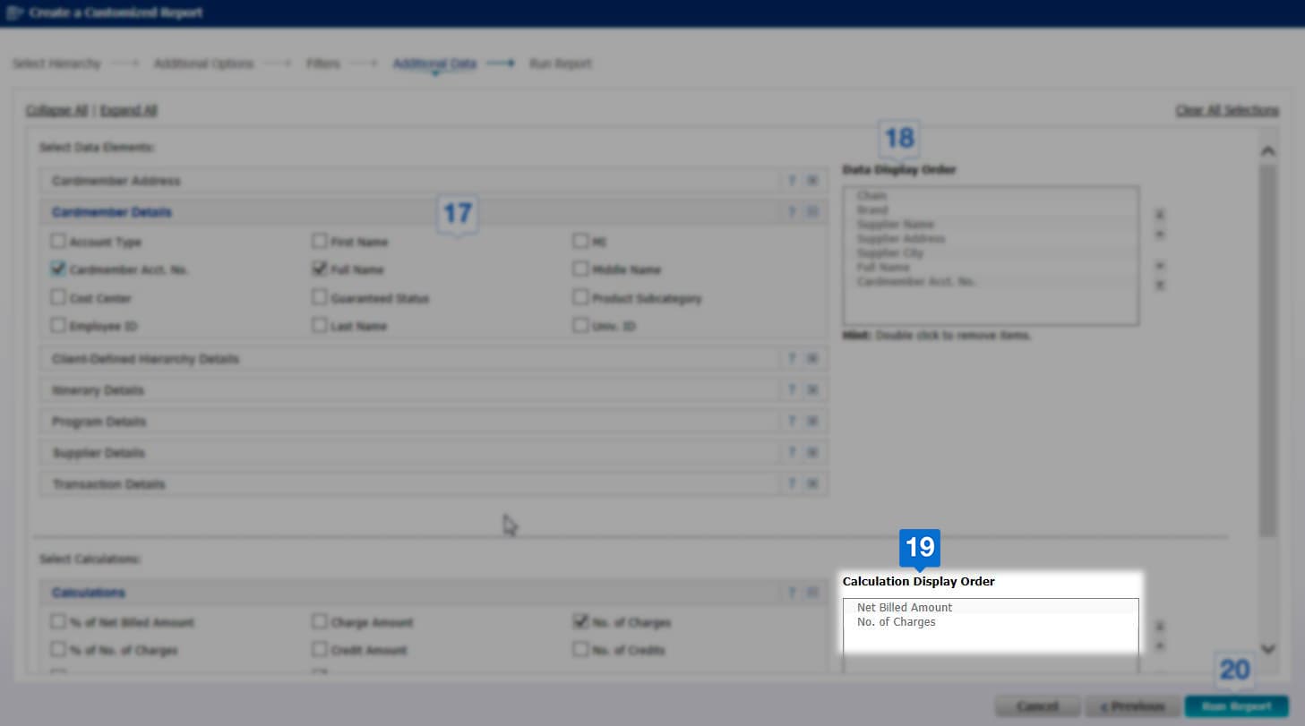Click bottommost reorder arrow beside Data Display Order

coord(1159,286)
